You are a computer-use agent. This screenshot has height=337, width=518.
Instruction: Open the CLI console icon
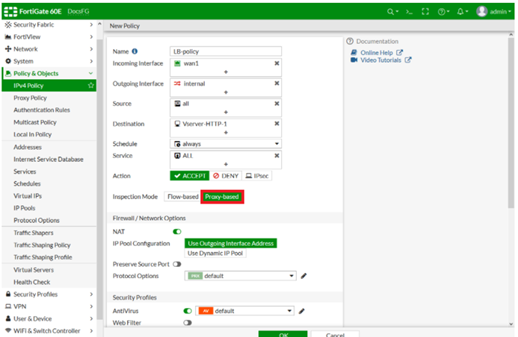(x=409, y=12)
